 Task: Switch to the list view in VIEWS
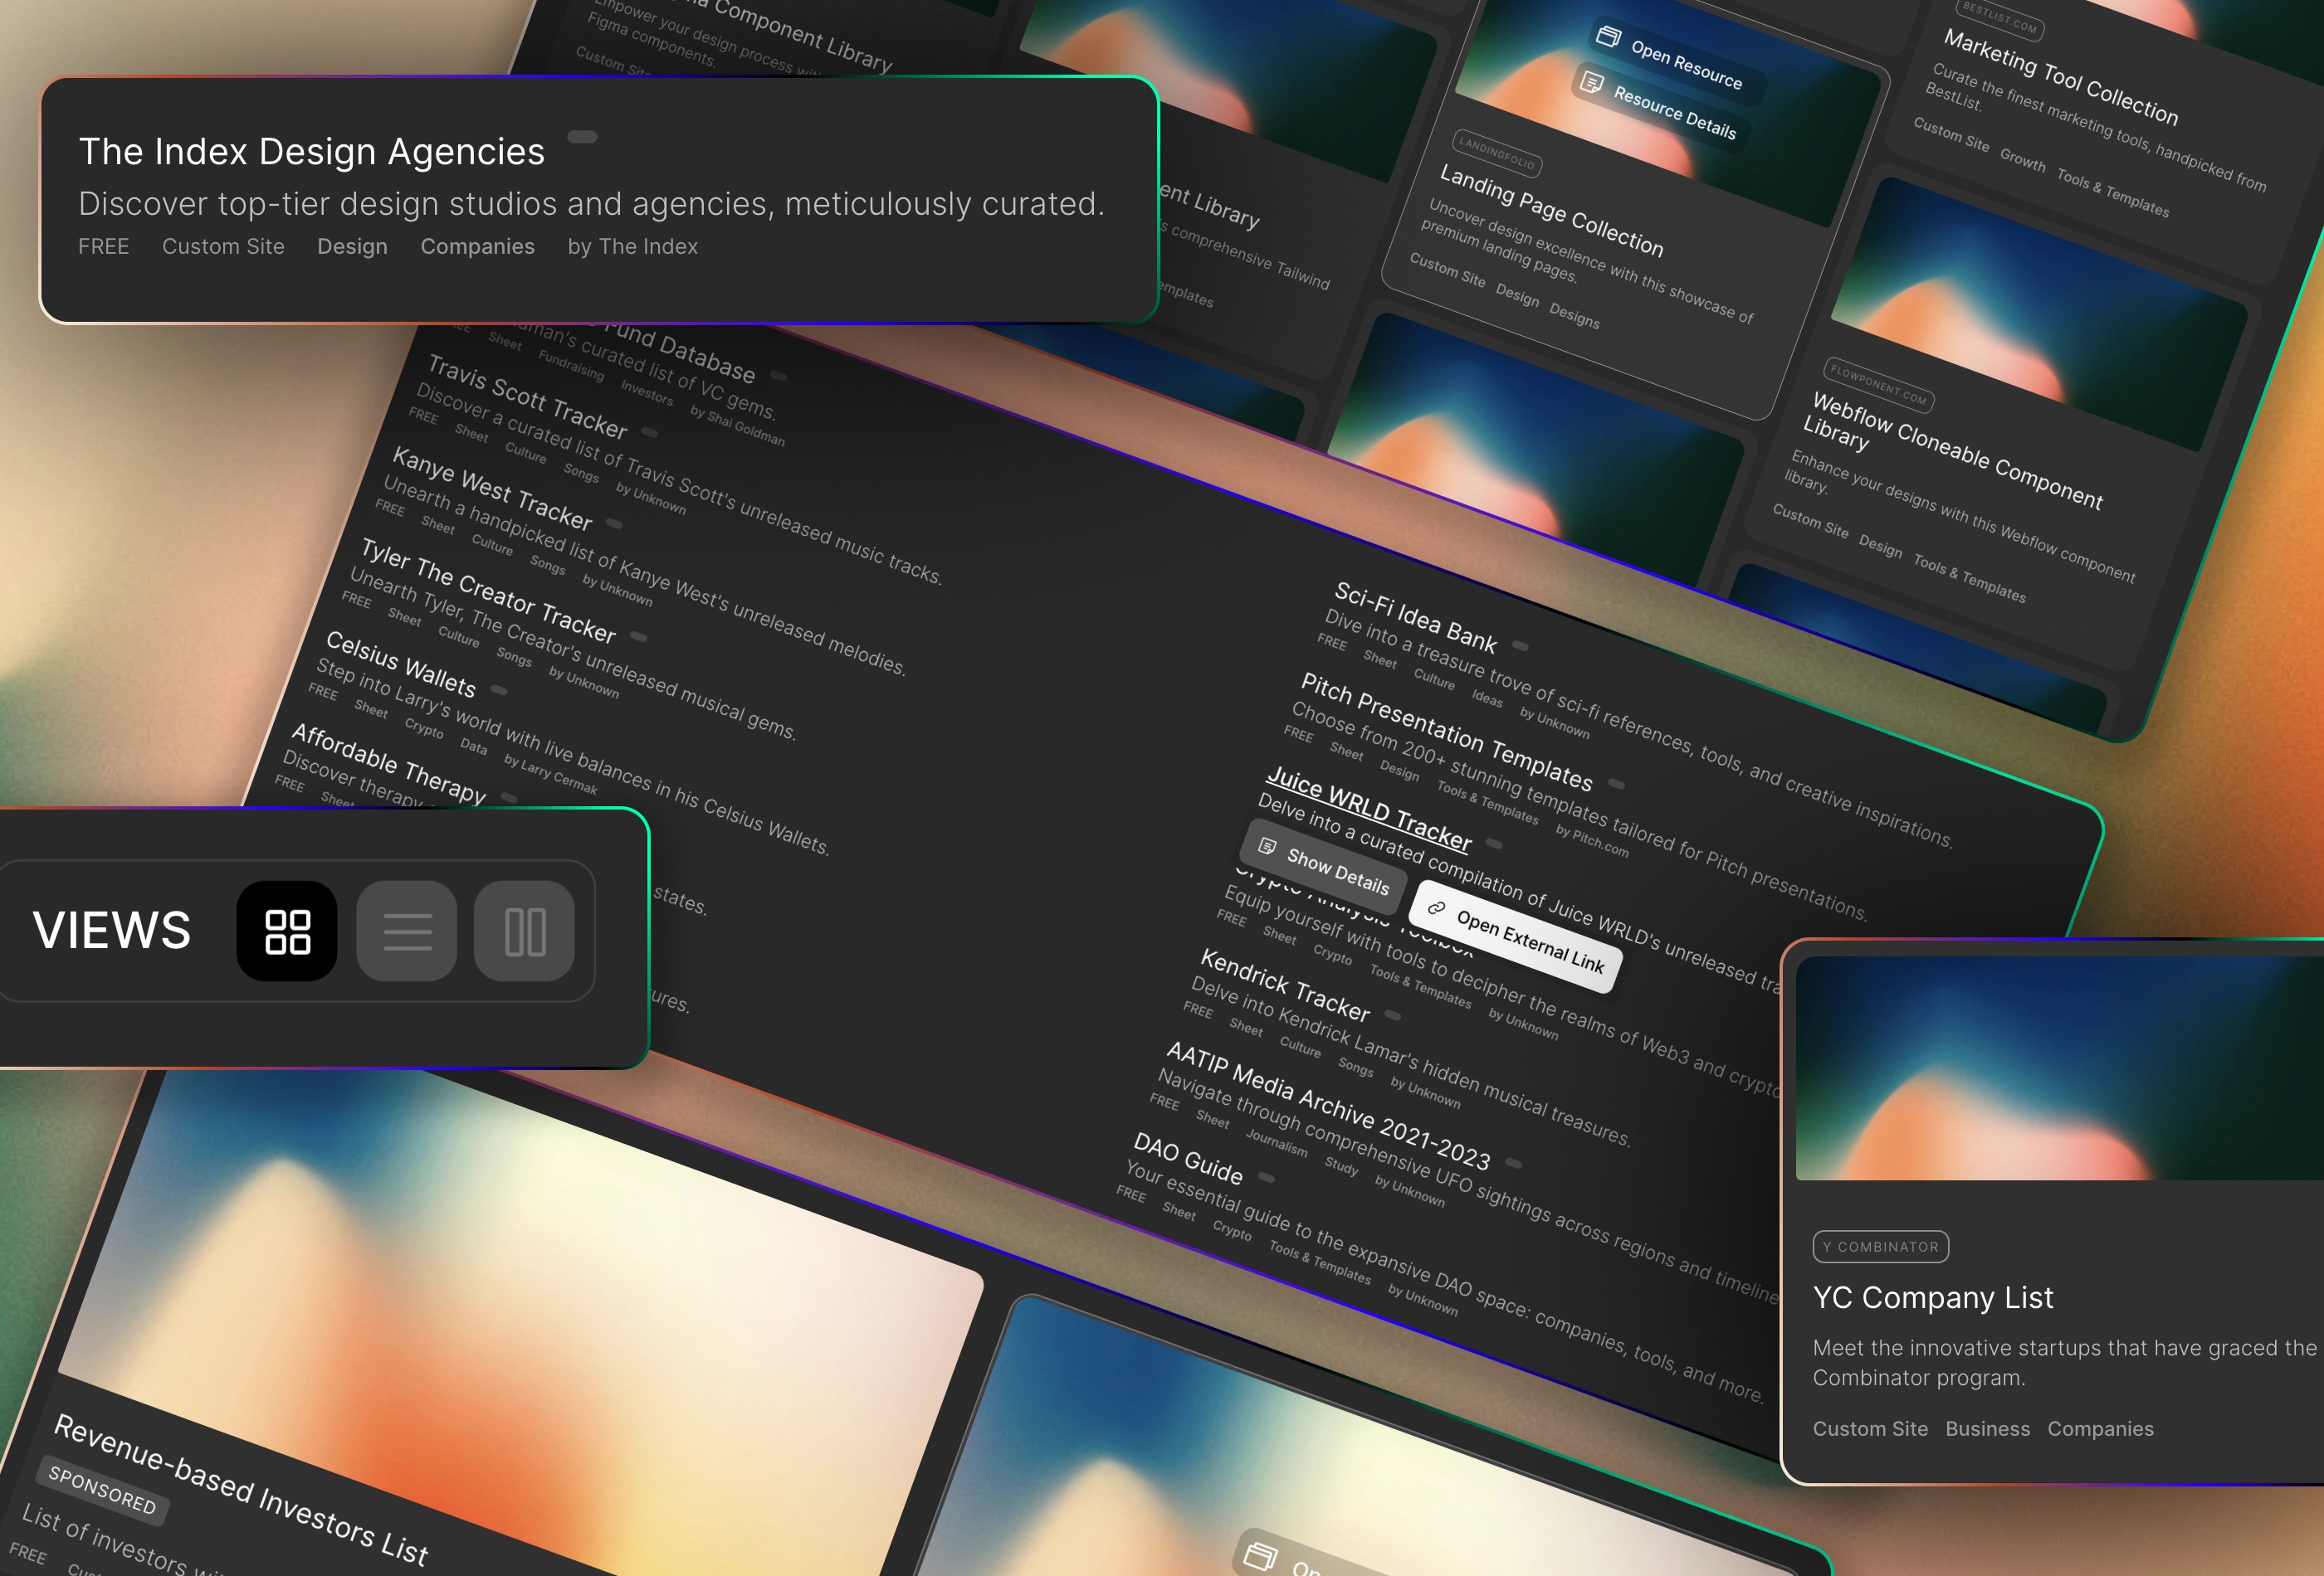(x=407, y=931)
